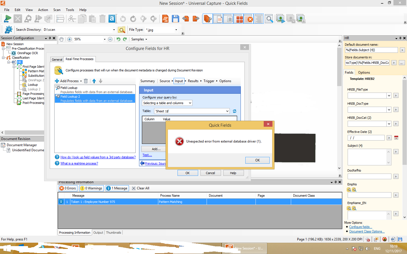Select the OmniPage OCR tree item
Viewport: 407px width, 254px height.
(x=27, y=53)
